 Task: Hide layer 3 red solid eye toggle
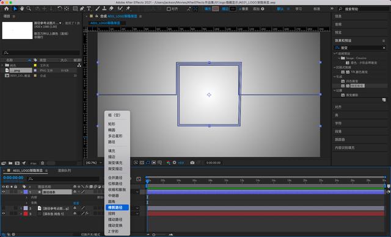coord(4,213)
